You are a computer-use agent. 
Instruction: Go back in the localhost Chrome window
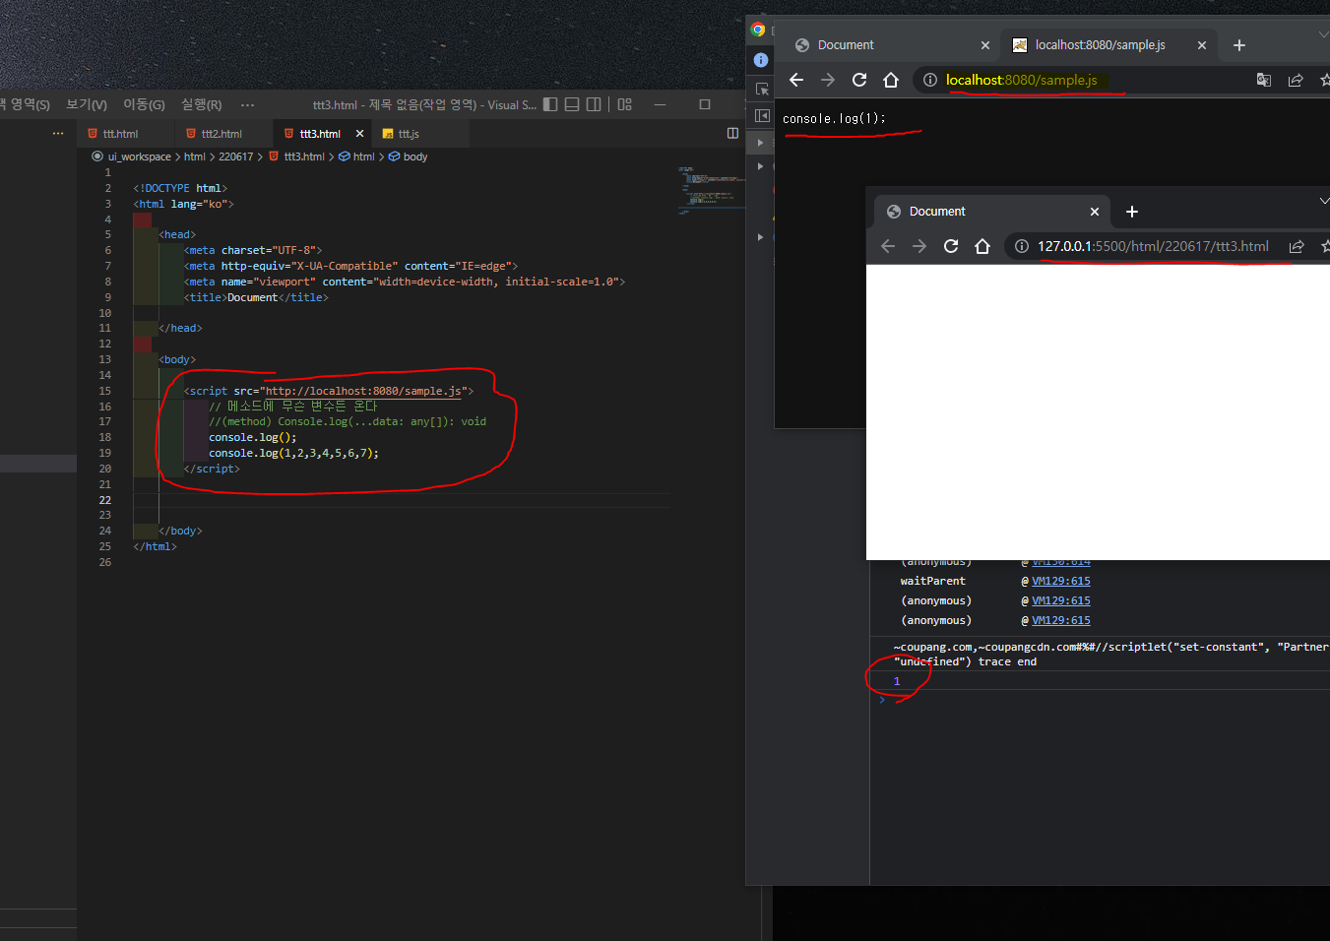pos(796,80)
